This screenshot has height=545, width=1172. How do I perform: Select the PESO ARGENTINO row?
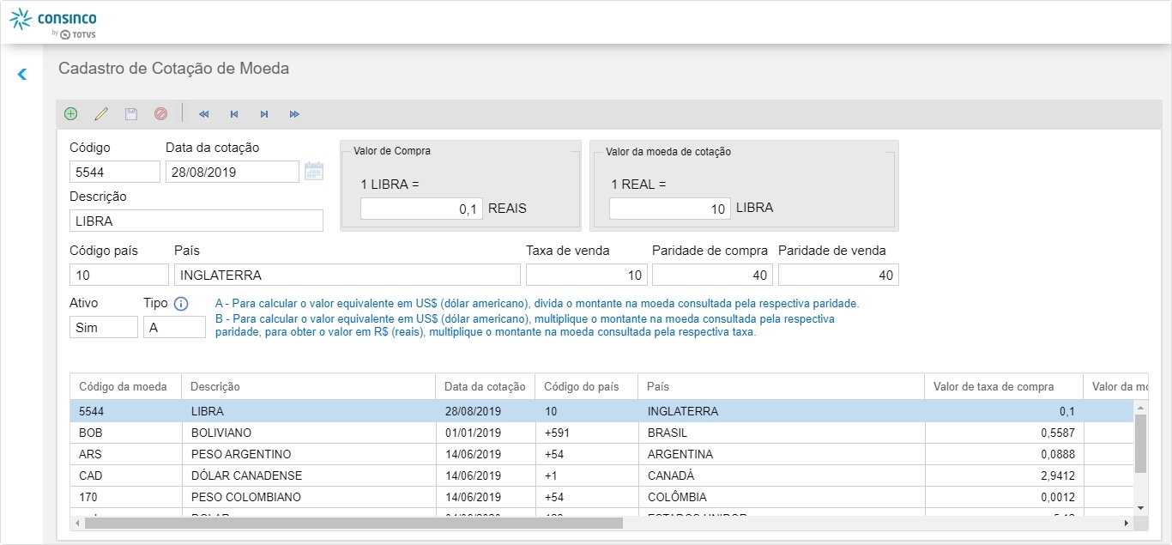[601, 454]
